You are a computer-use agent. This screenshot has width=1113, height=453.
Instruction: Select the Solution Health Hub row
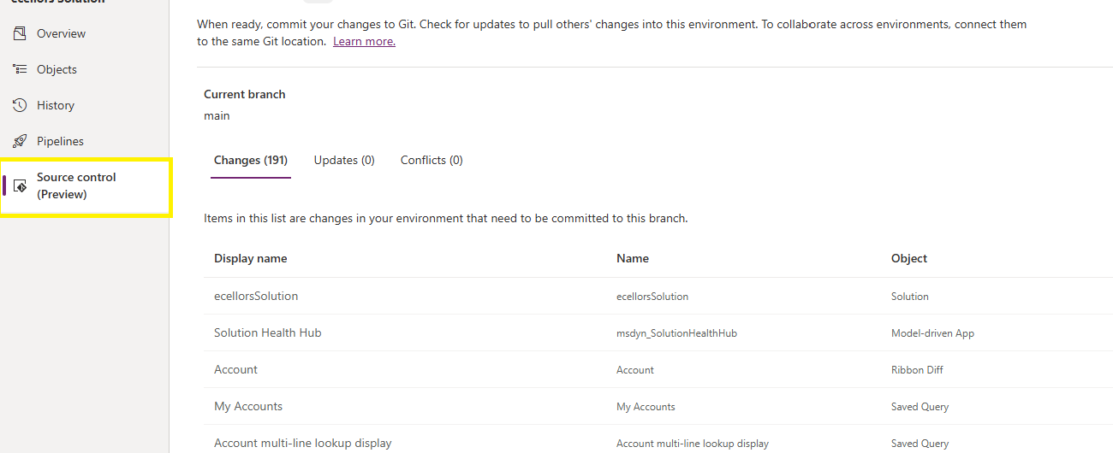click(268, 332)
